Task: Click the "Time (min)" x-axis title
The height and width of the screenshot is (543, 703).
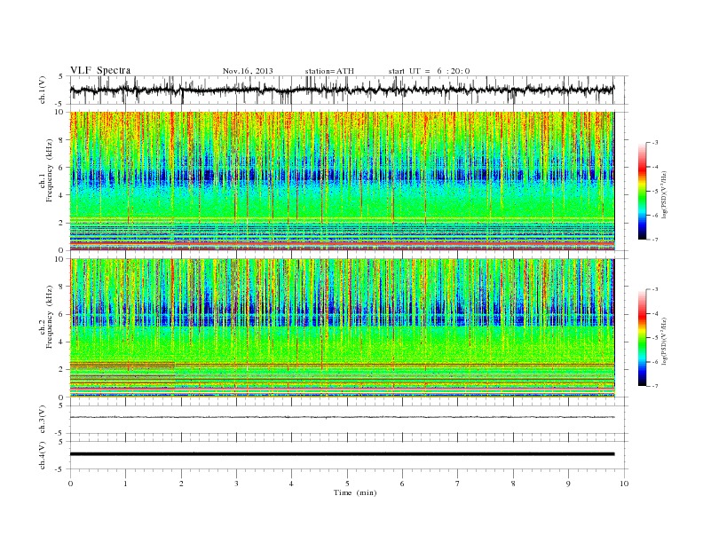Action: pyautogui.click(x=355, y=492)
